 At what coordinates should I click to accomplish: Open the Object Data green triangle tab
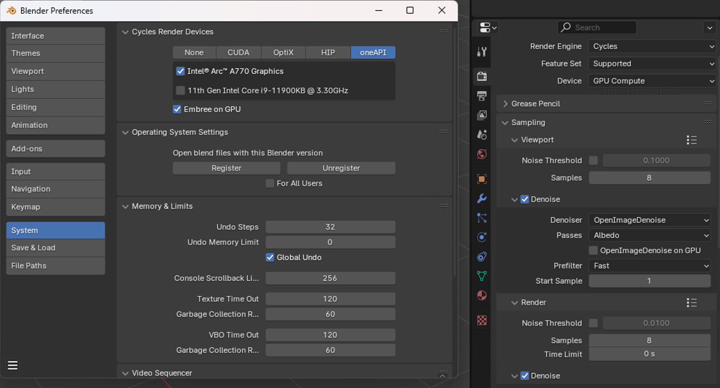tap(482, 276)
